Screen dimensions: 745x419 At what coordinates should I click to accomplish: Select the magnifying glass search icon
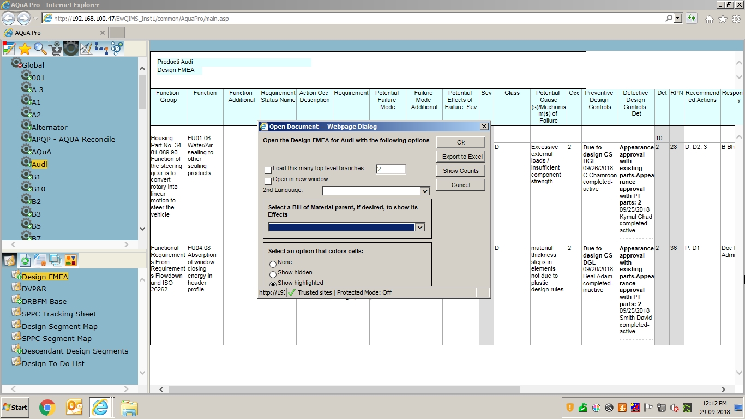tap(40, 49)
